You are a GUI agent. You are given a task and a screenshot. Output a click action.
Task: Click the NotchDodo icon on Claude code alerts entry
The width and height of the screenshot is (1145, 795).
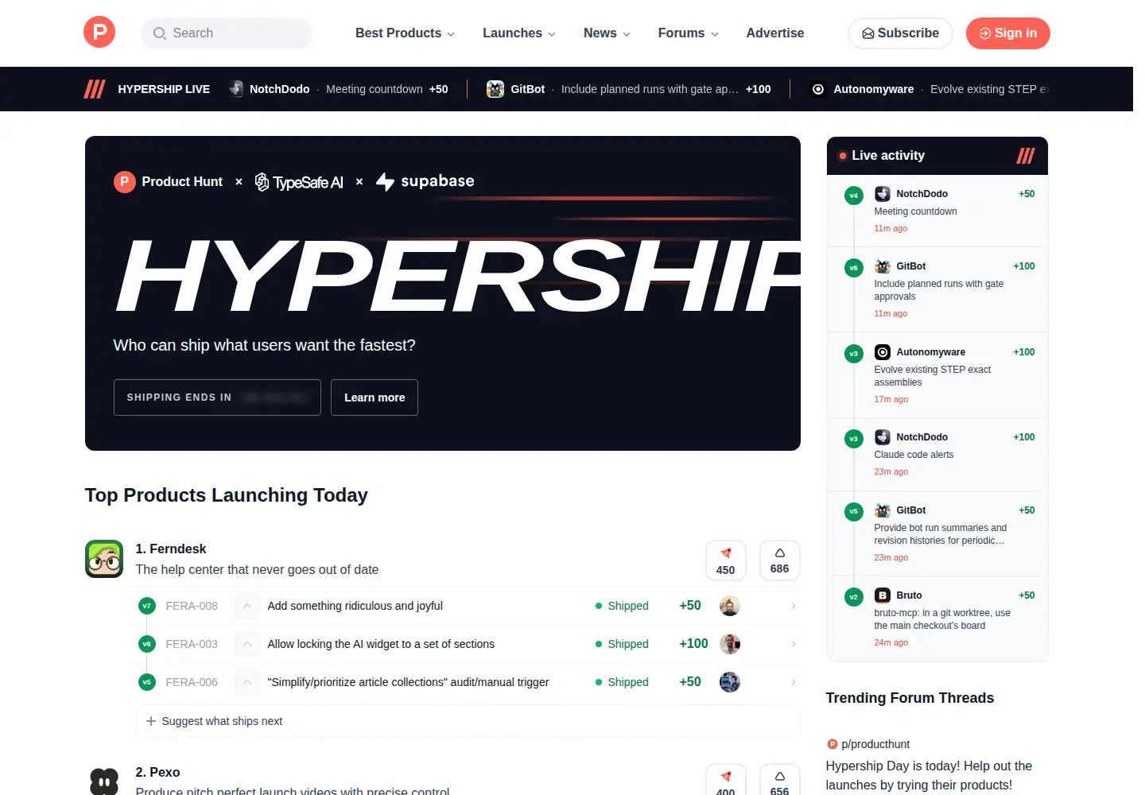click(x=883, y=437)
